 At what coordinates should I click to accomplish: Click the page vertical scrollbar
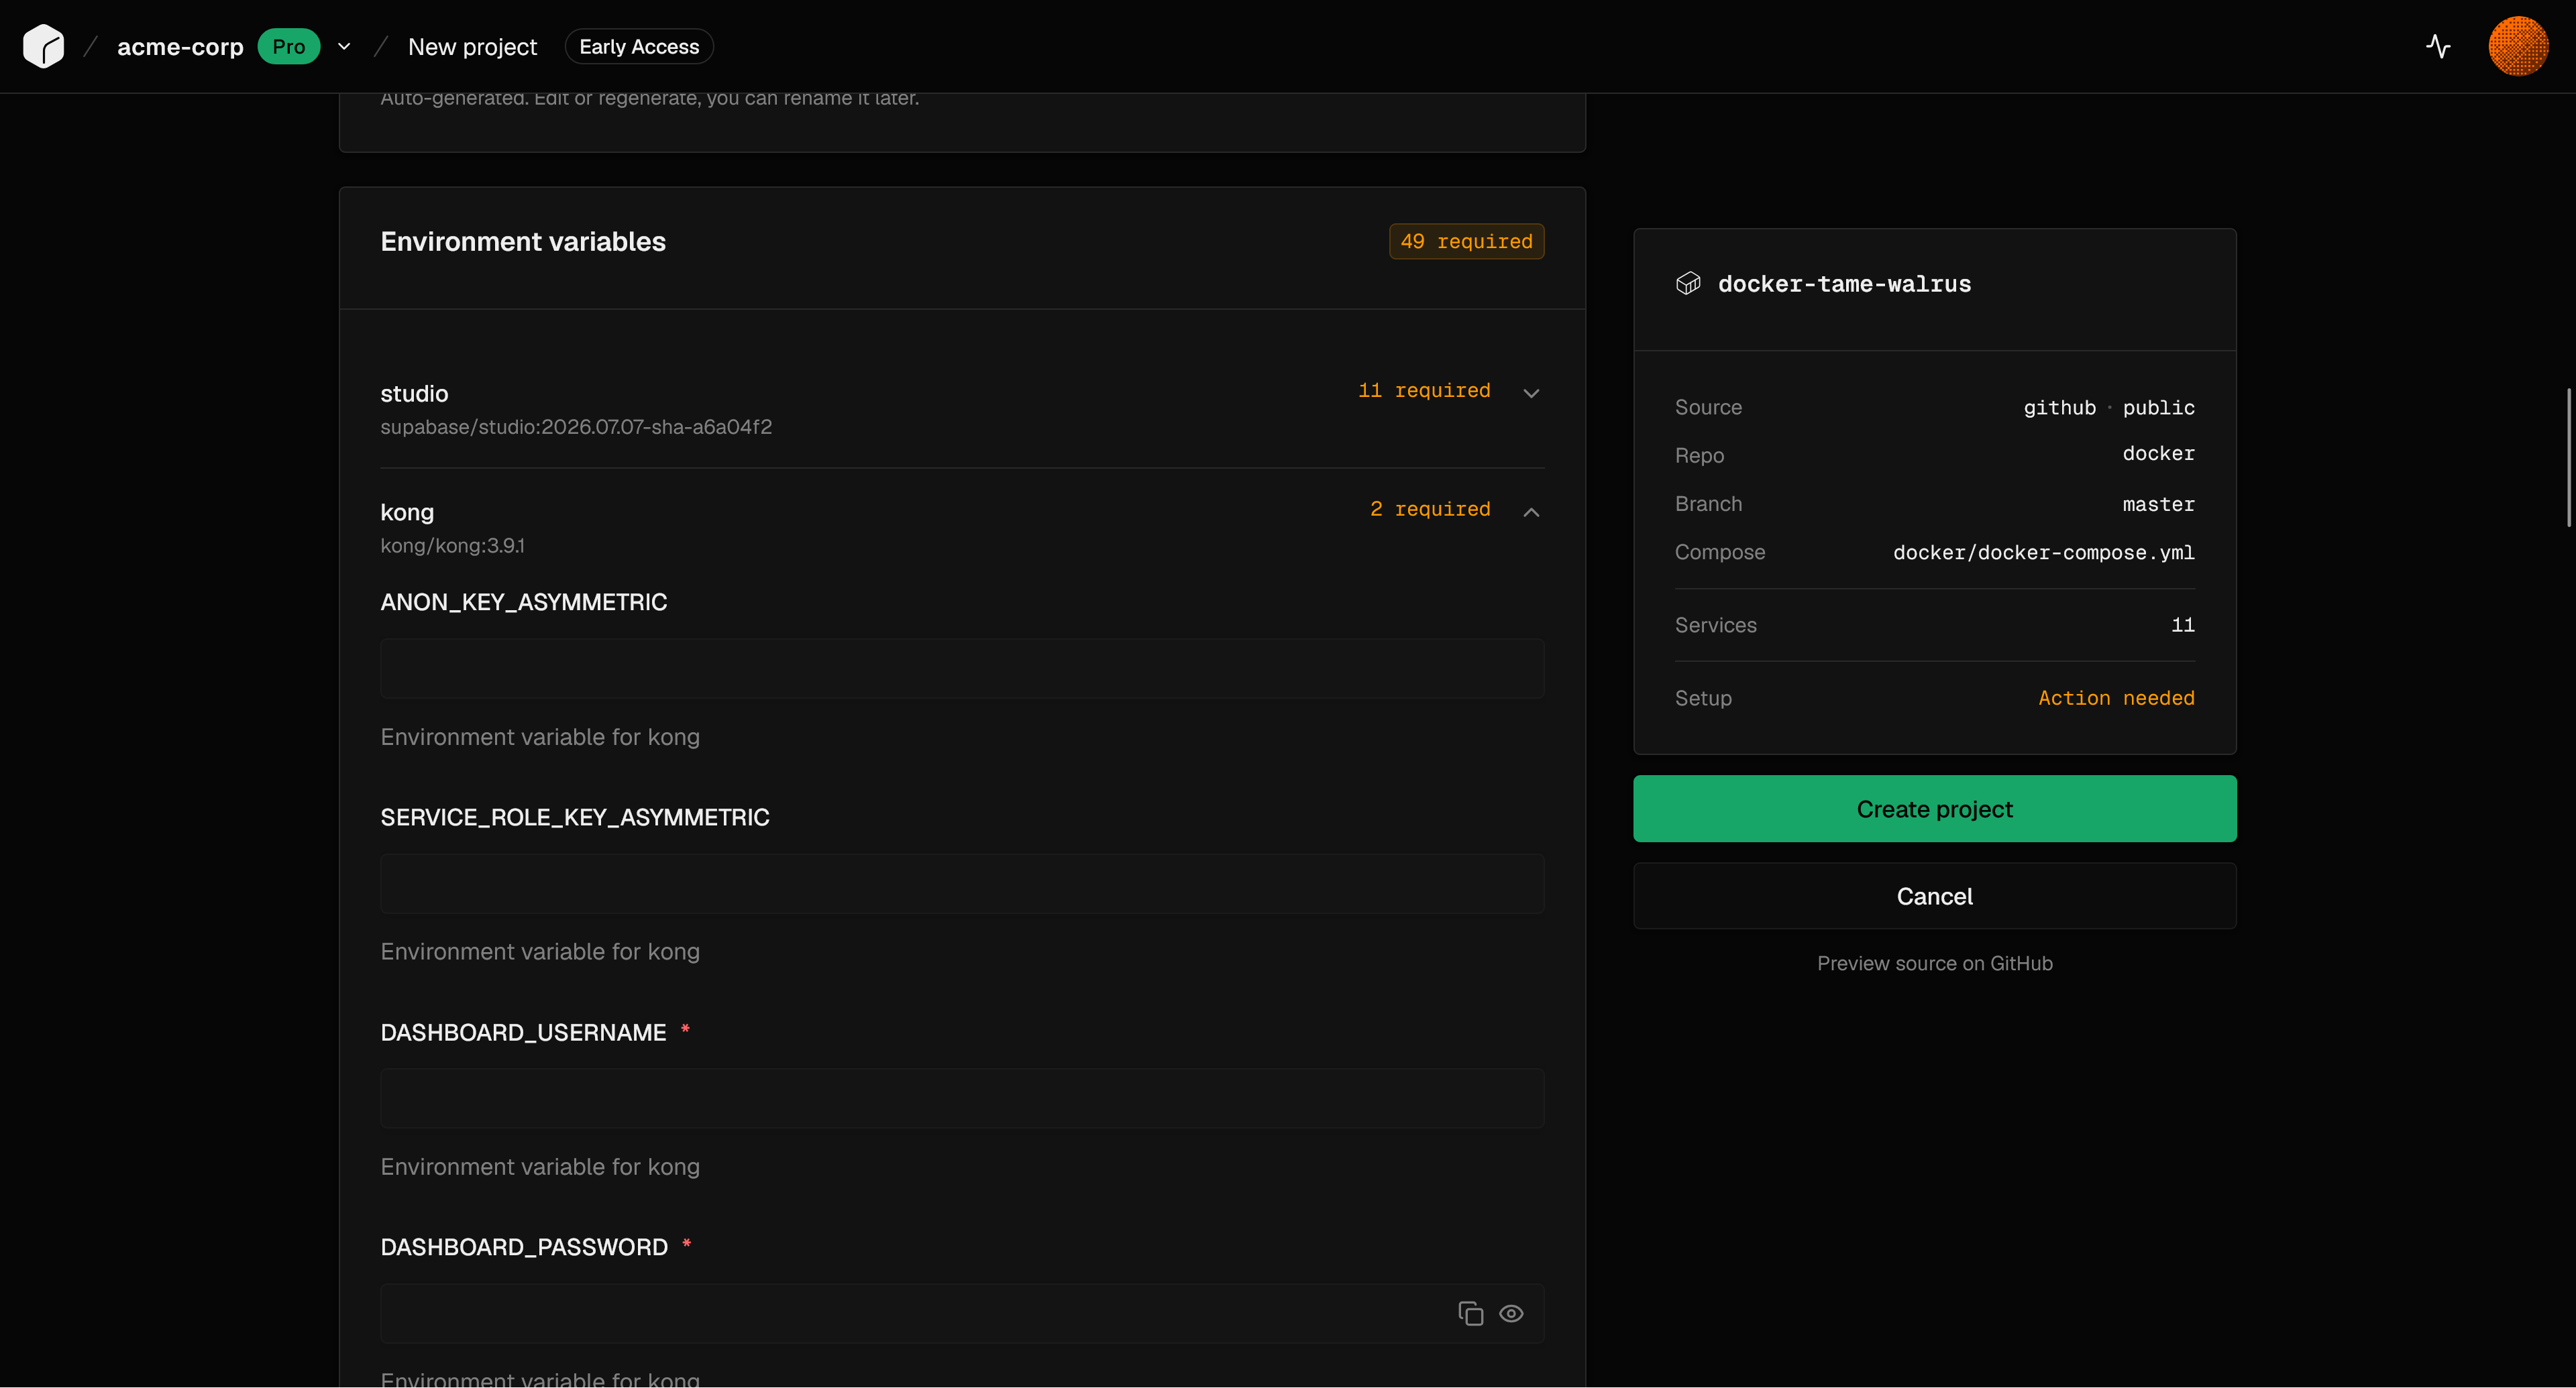(2569, 458)
